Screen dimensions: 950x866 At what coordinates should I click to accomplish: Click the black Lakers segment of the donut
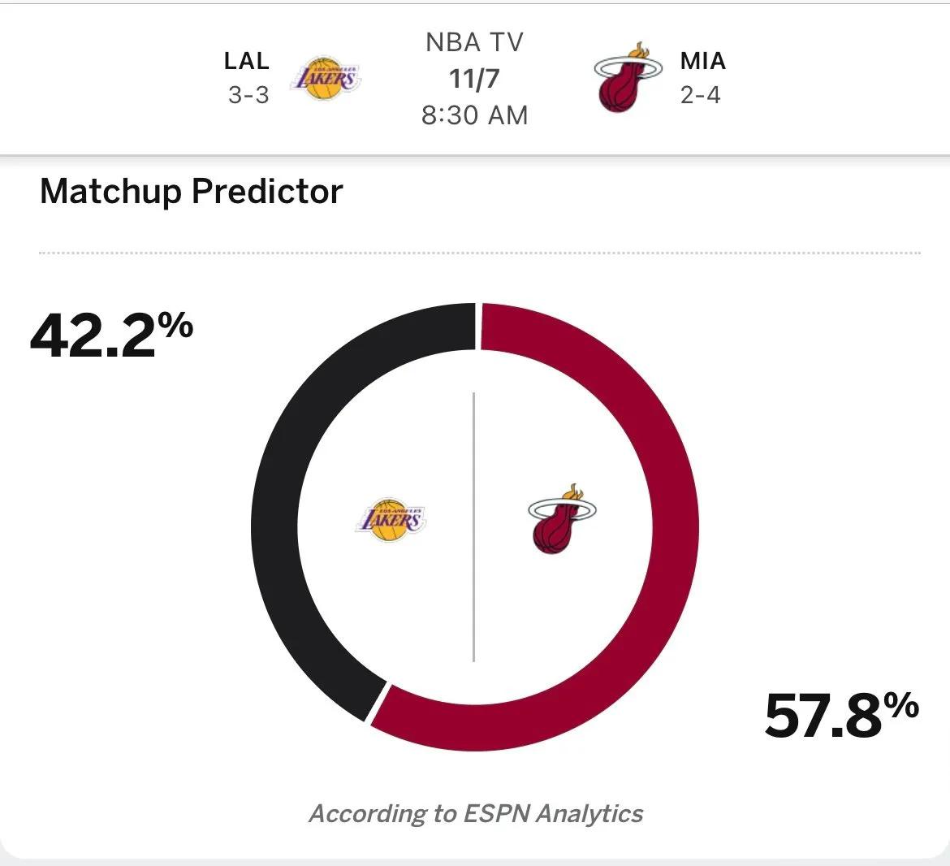[x=280, y=487]
